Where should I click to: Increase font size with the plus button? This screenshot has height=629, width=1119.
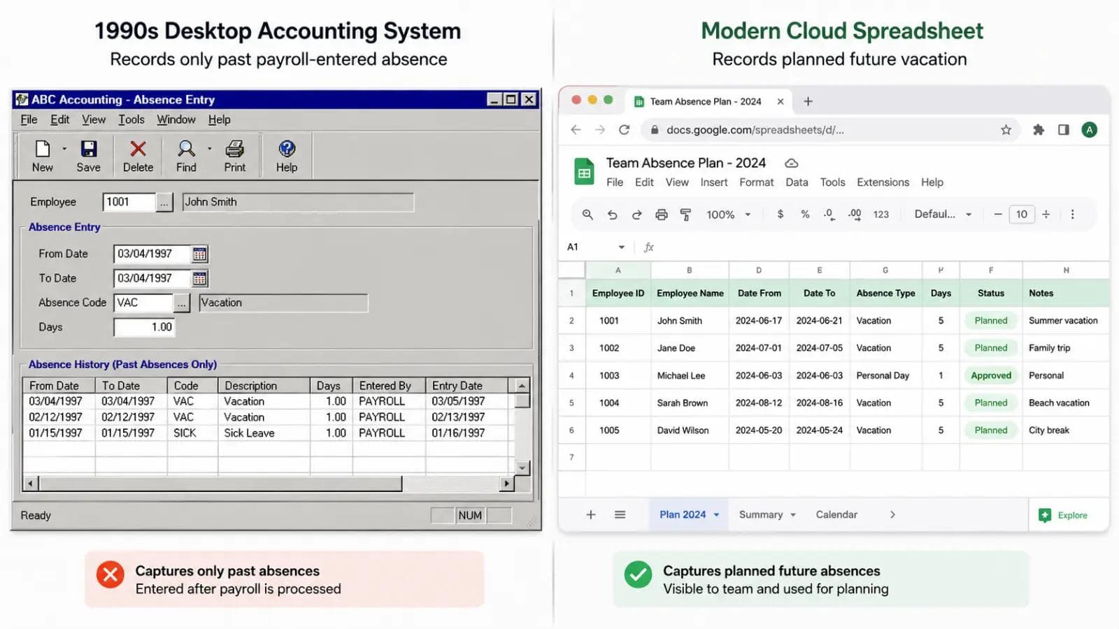(1046, 215)
